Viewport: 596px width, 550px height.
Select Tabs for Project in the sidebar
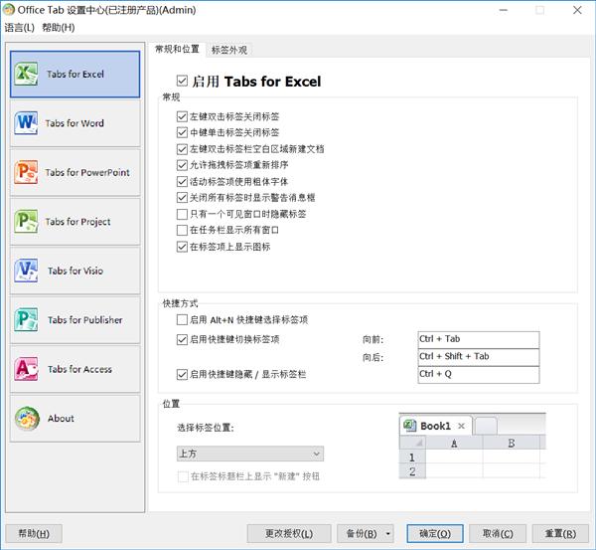tap(74, 221)
